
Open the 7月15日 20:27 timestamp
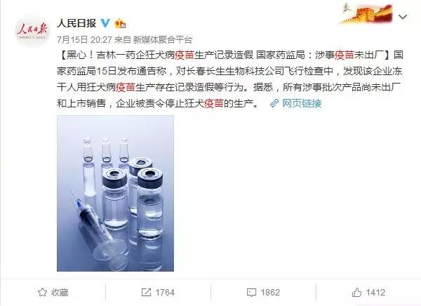84,40
